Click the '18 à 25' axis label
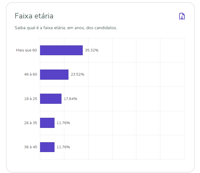 tap(31, 99)
